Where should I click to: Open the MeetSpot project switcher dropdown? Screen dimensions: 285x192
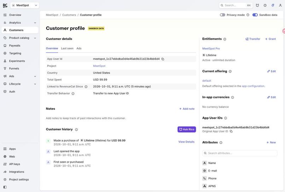(24, 5)
